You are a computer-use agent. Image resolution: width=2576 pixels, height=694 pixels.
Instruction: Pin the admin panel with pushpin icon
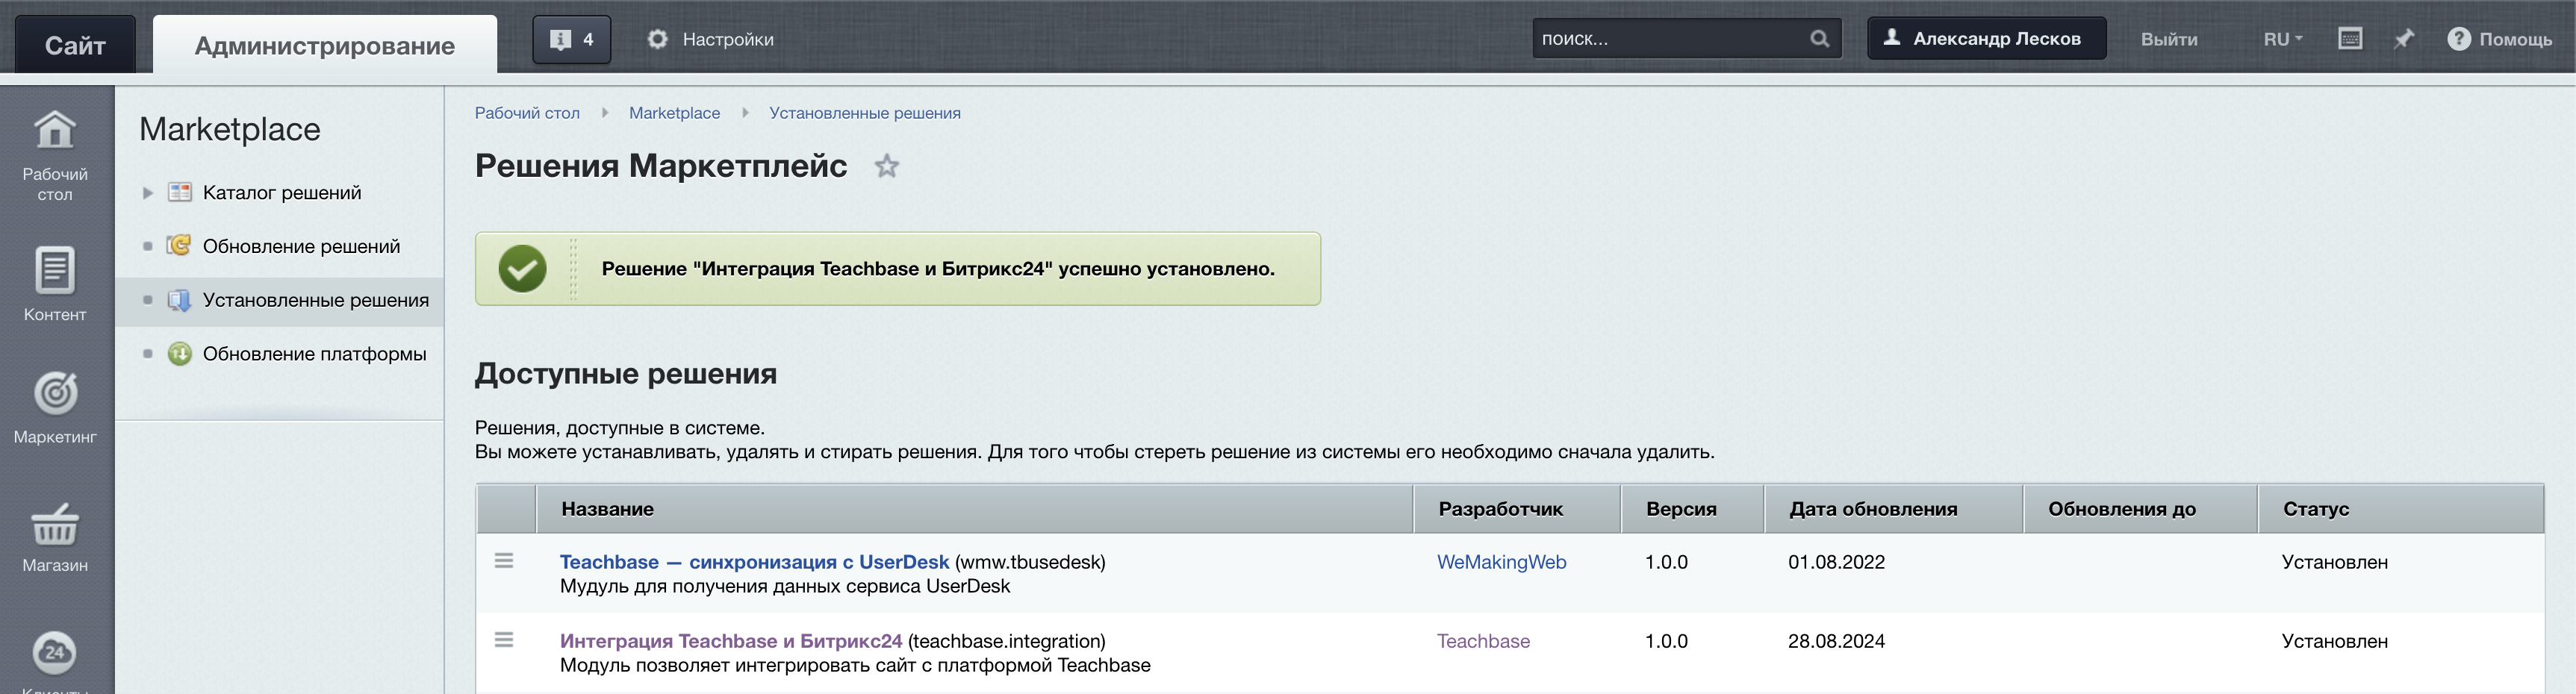click(2404, 39)
